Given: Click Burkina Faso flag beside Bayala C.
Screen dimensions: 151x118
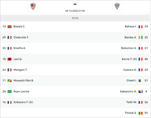Looking at the screenshot, I should (10, 27).
